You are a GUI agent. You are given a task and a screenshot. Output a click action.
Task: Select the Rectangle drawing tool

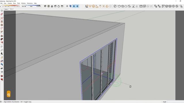(x=2, y=22)
